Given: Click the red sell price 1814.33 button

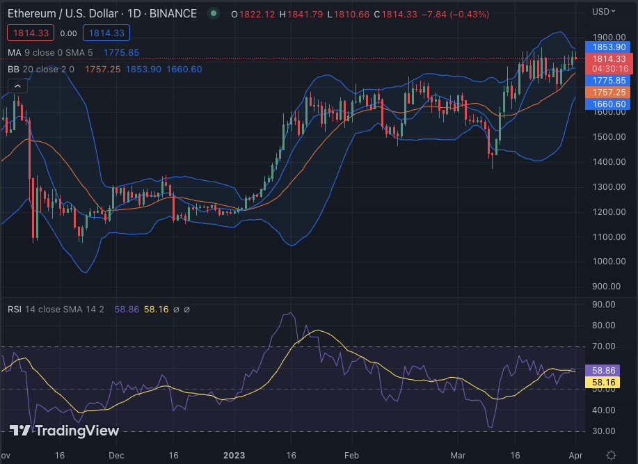Looking at the screenshot, I should point(31,33).
